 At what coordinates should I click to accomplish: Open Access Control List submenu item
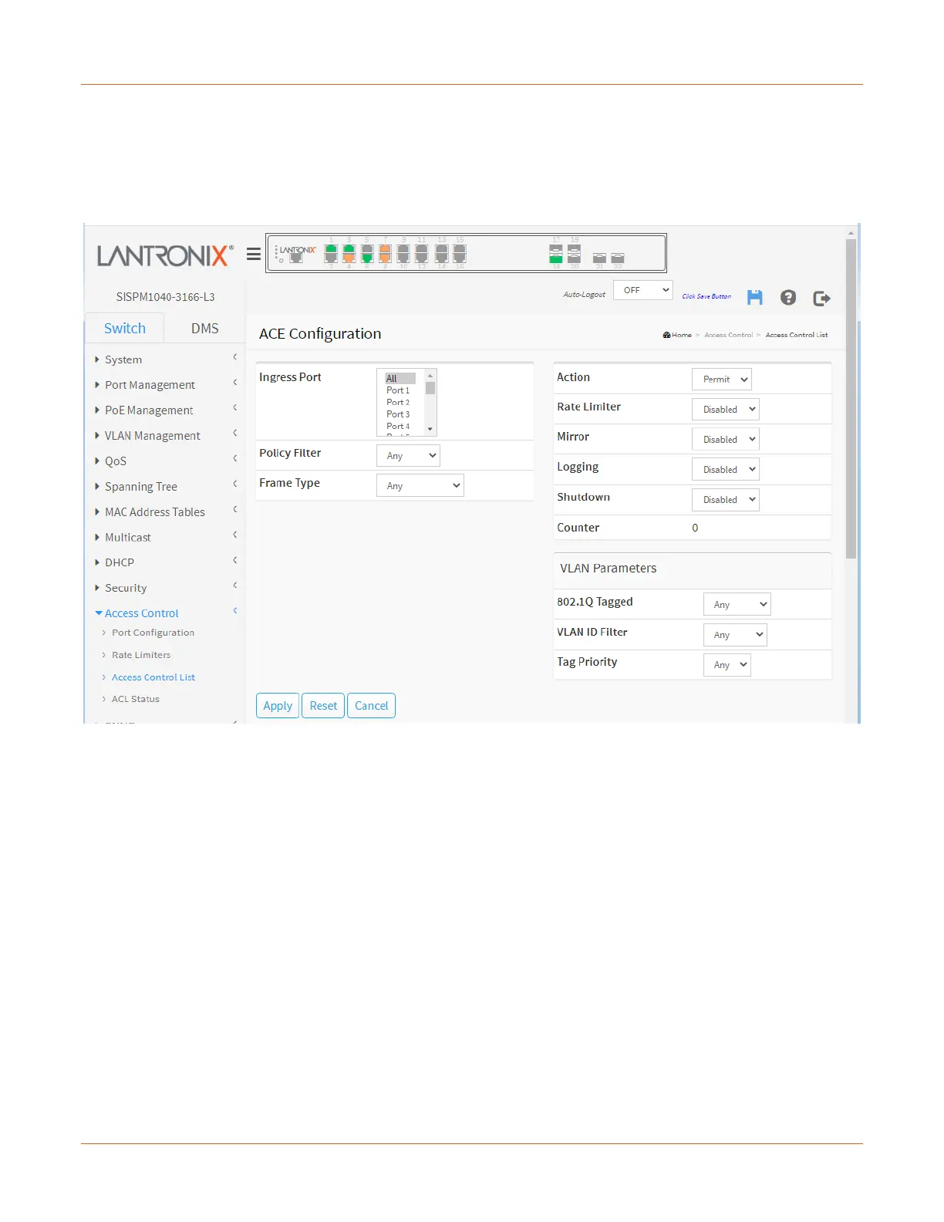pyautogui.click(x=153, y=677)
